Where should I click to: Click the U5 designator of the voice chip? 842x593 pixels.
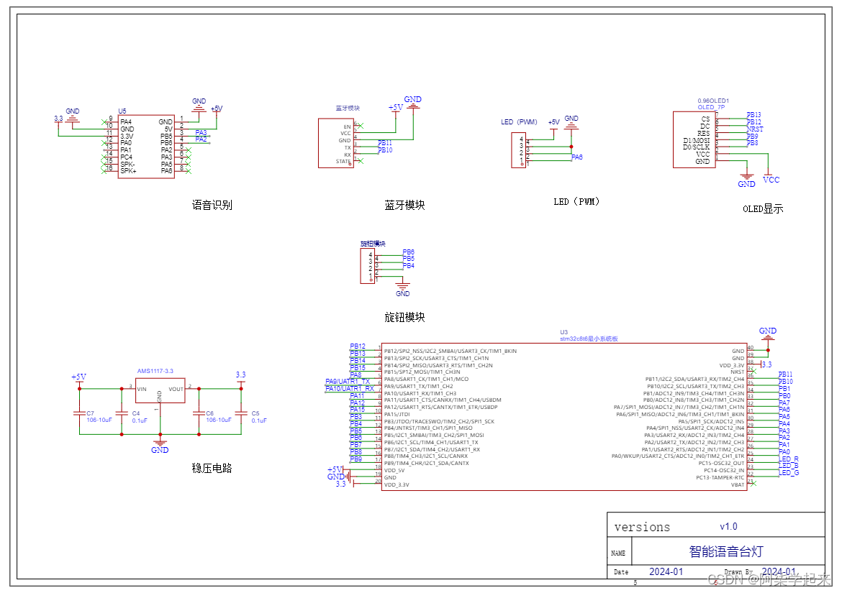122,111
